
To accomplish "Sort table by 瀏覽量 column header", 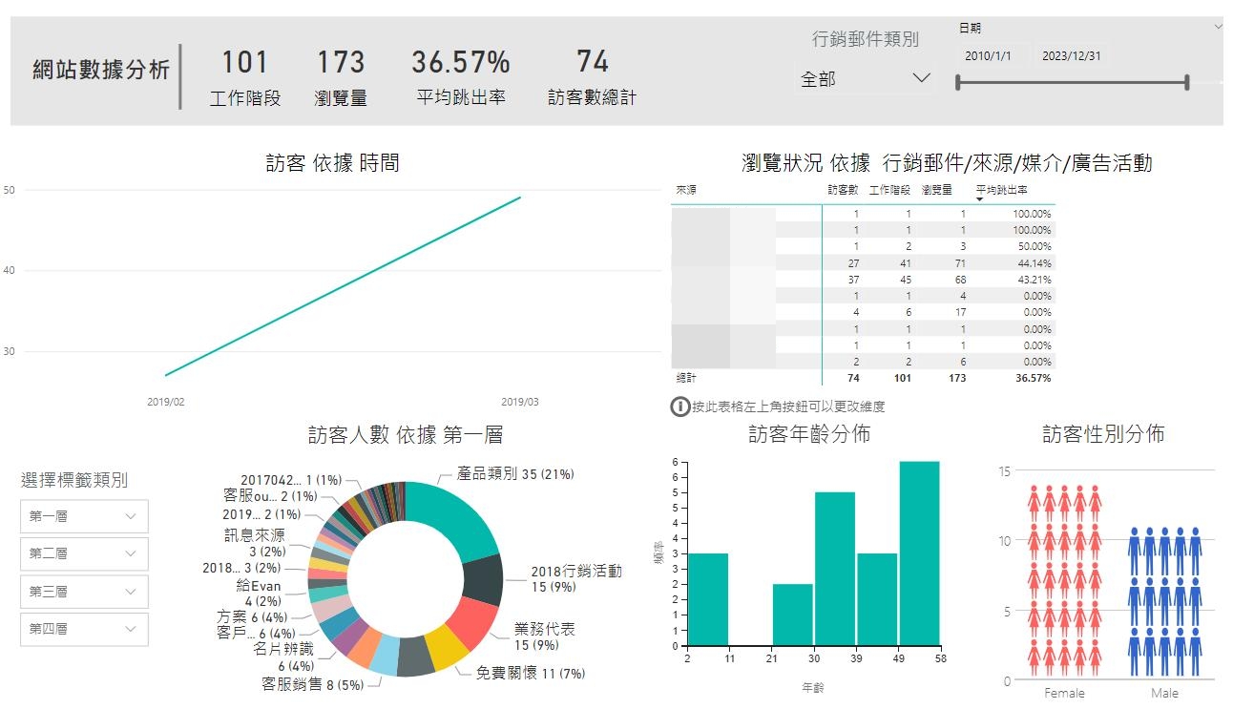I will coord(936,190).
